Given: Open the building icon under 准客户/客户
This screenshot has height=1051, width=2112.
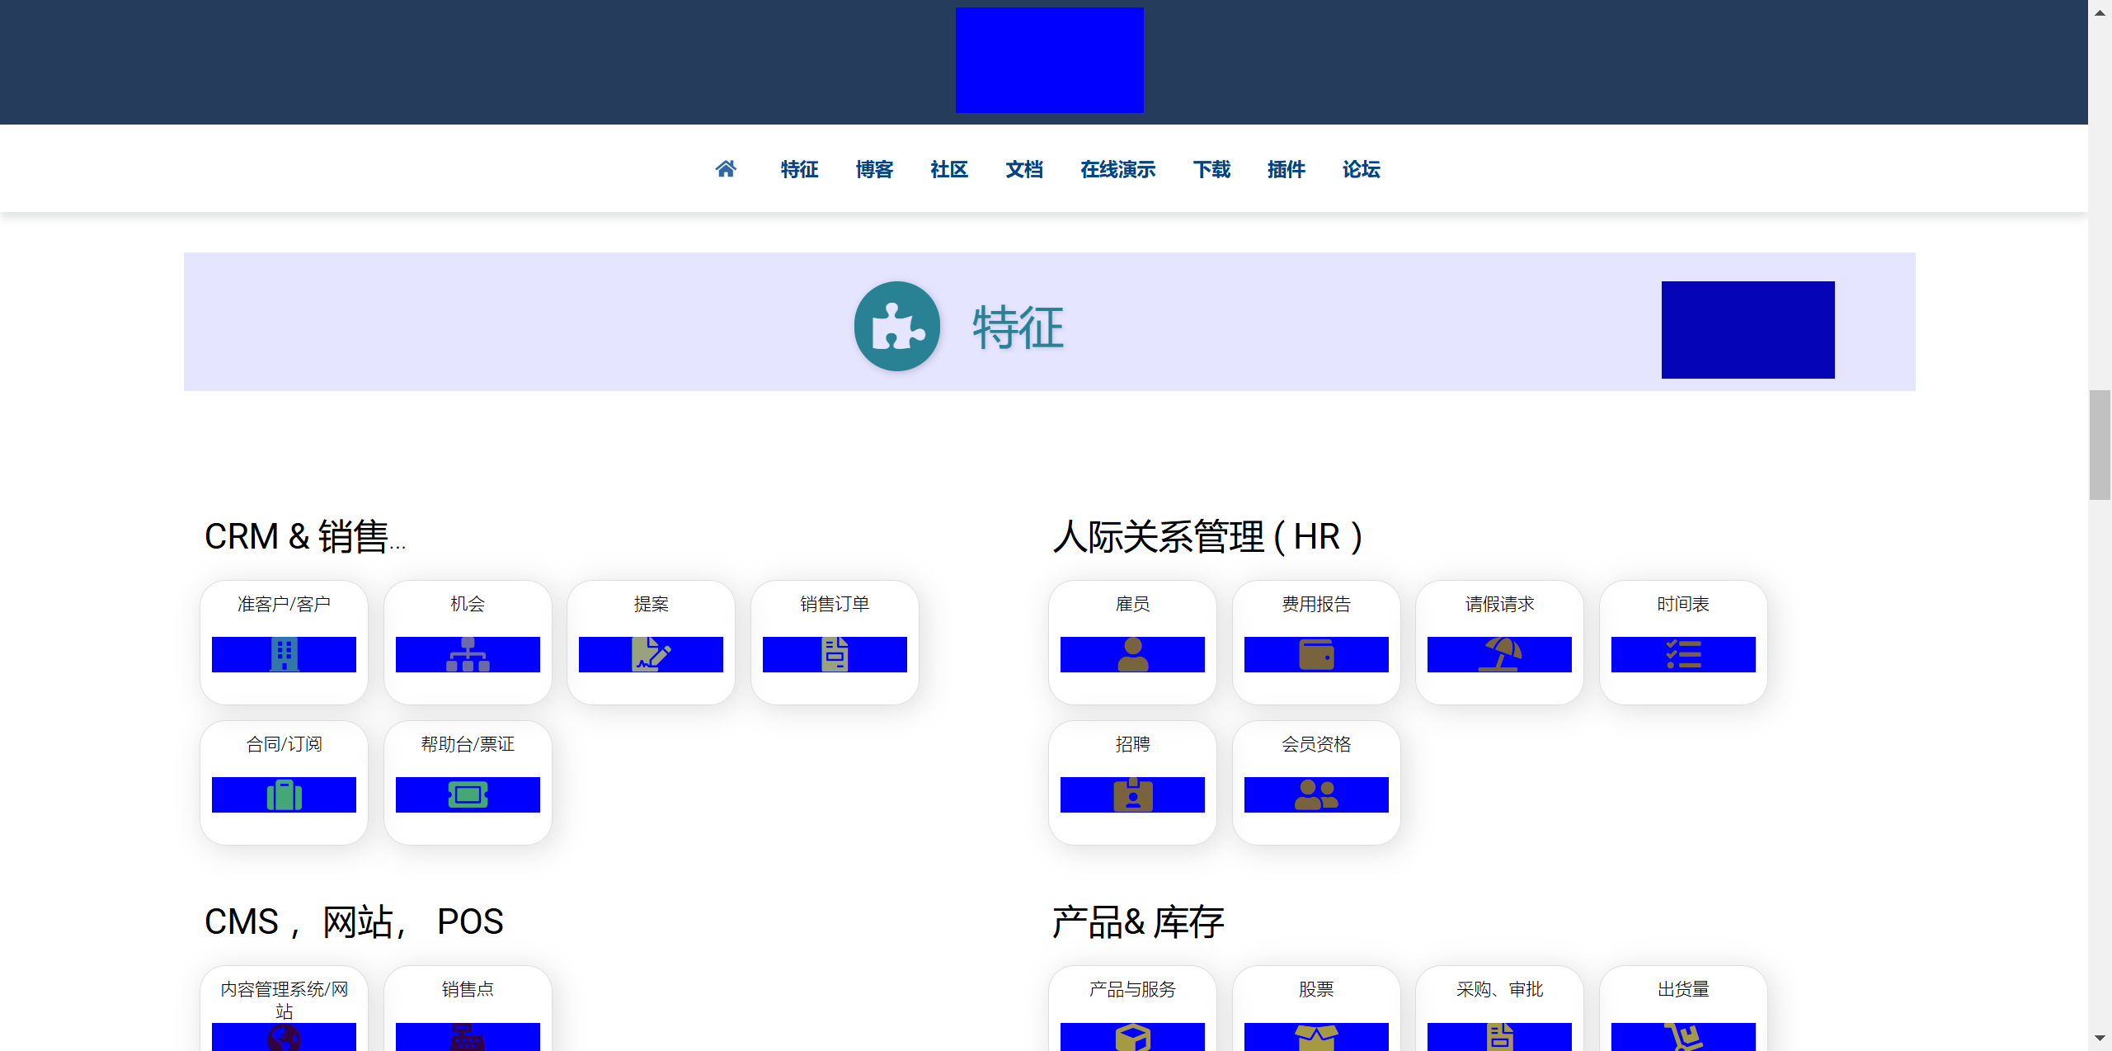Looking at the screenshot, I should tap(284, 655).
